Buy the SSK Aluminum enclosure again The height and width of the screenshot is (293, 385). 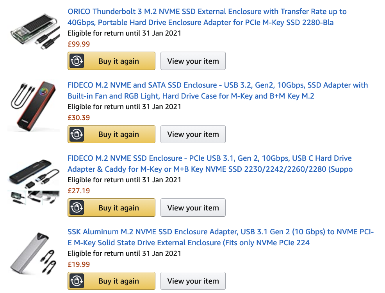[x=119, y=281]
